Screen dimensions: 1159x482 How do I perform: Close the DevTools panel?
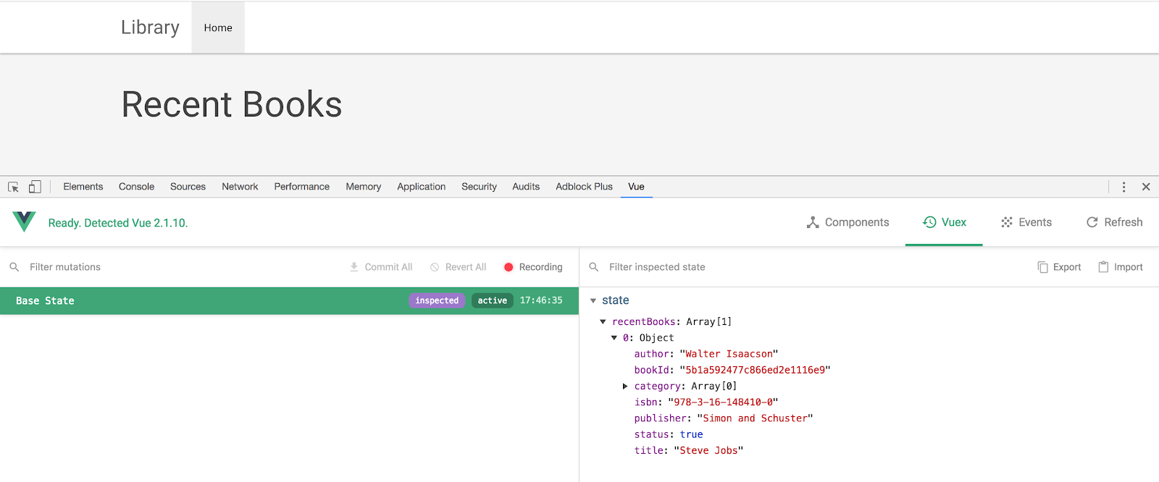tap(1146, 187)
